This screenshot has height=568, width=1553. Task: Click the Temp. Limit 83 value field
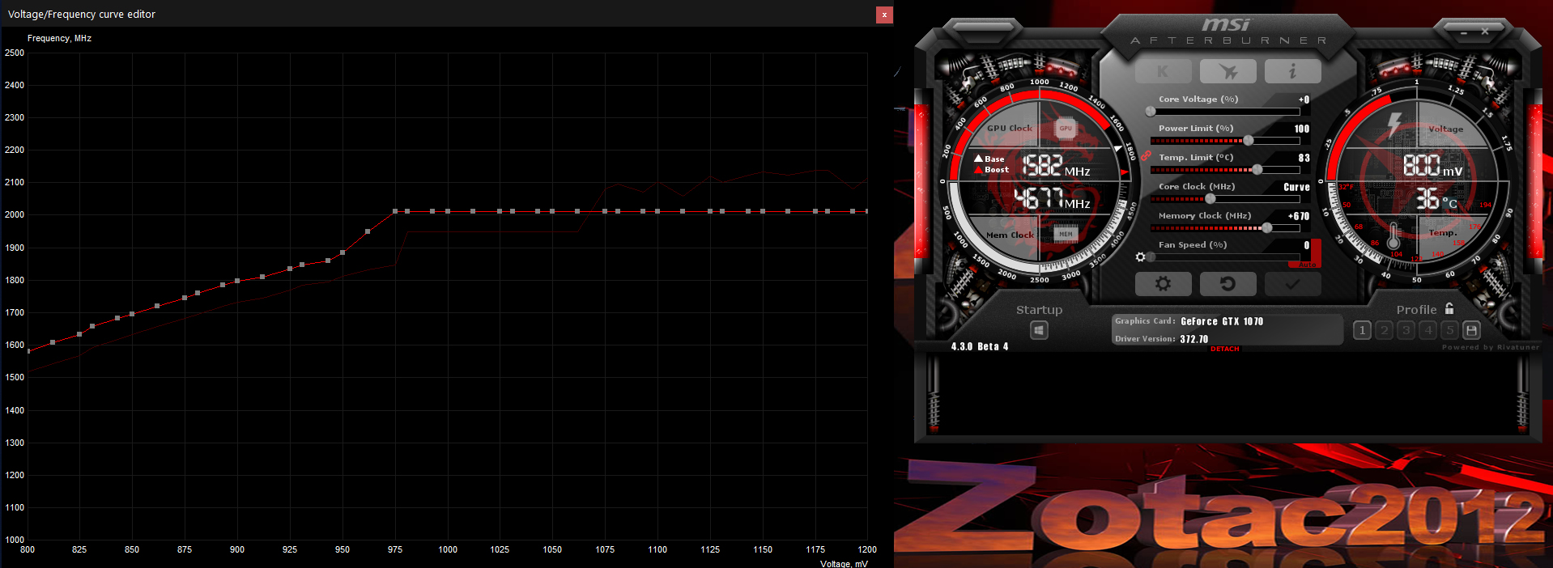[x=1304, y=158]
